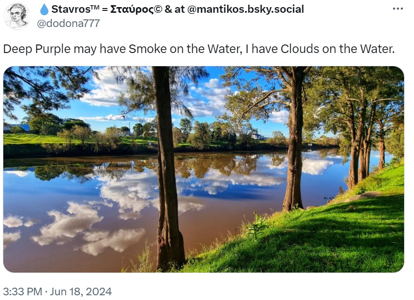Click the white house across the river
The height and width of the screenshot is (300, 414).
click(258, 137)
